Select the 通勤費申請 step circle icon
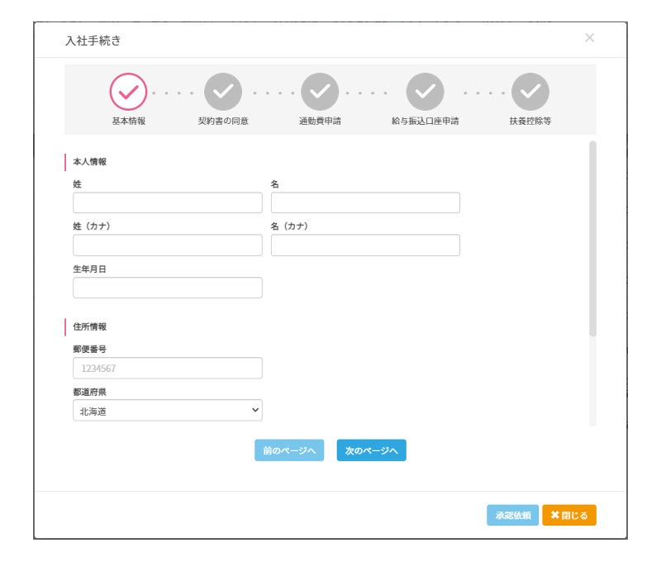 [320, 93]
